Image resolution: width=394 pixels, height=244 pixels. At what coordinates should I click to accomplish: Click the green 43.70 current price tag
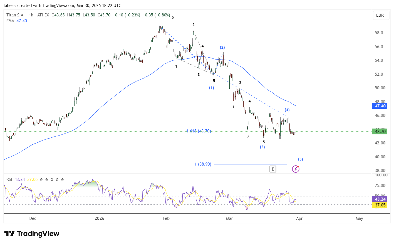(x=380, y=132)
